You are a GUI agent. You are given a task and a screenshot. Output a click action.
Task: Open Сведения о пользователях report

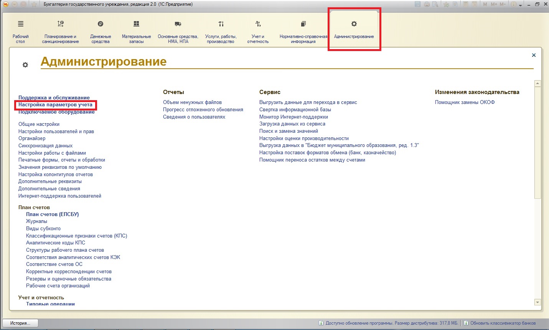pyautogui.click(x=194, y=117)
